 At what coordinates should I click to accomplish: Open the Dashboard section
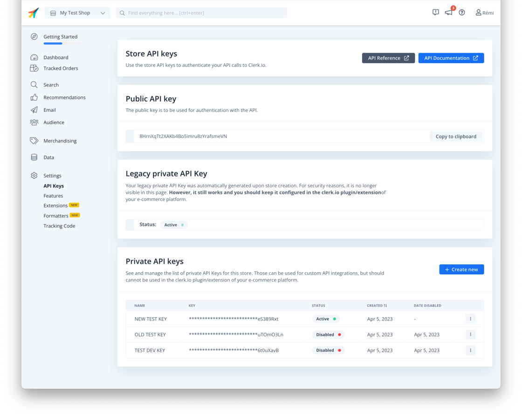(56, 57)
